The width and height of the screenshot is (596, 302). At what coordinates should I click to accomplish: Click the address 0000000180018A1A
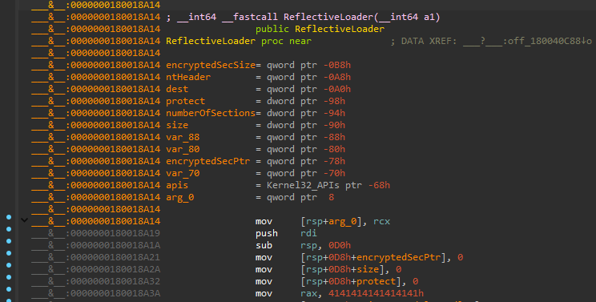115,245
